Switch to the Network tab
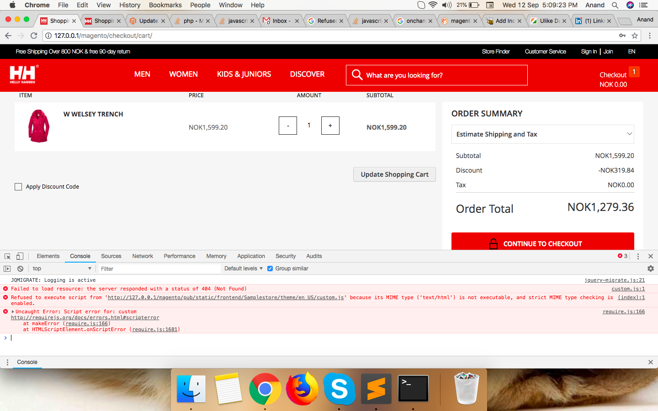658x411 pixels. pyautogui.click(x=142, y=256)
